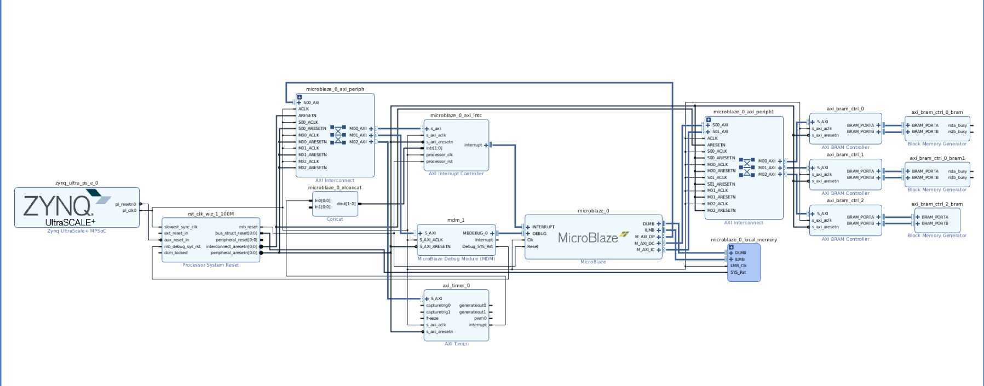Select mb_reset output pin
The width and height of the screenshot is (984, 386).
pyautogui.click(x=249, y=227)
